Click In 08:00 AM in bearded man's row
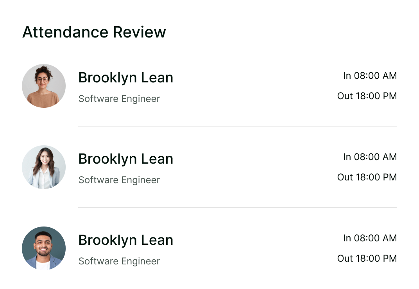This screenshot has height=289, width=419. [x=370, y=238]
